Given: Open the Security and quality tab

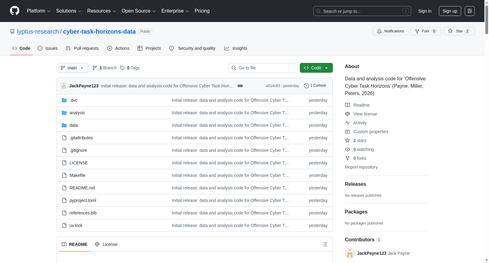Looking at the screenshot, I should [192, 48].
